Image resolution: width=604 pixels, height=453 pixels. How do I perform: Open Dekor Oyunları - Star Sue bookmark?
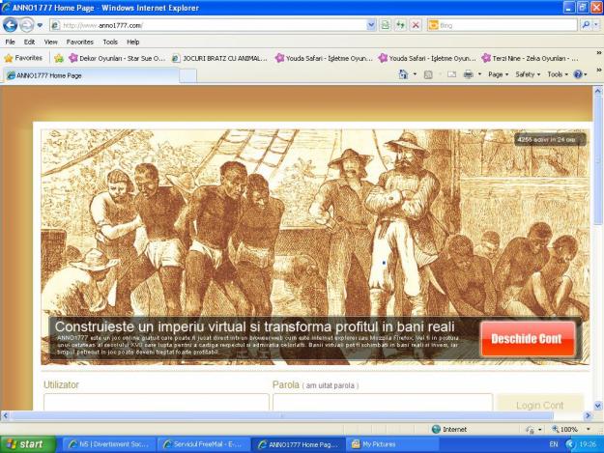point(117,58)
